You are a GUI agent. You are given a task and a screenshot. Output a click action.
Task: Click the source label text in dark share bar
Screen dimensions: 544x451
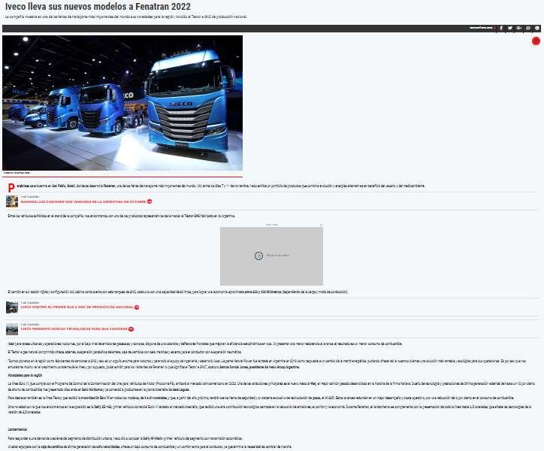pos(481,28)
